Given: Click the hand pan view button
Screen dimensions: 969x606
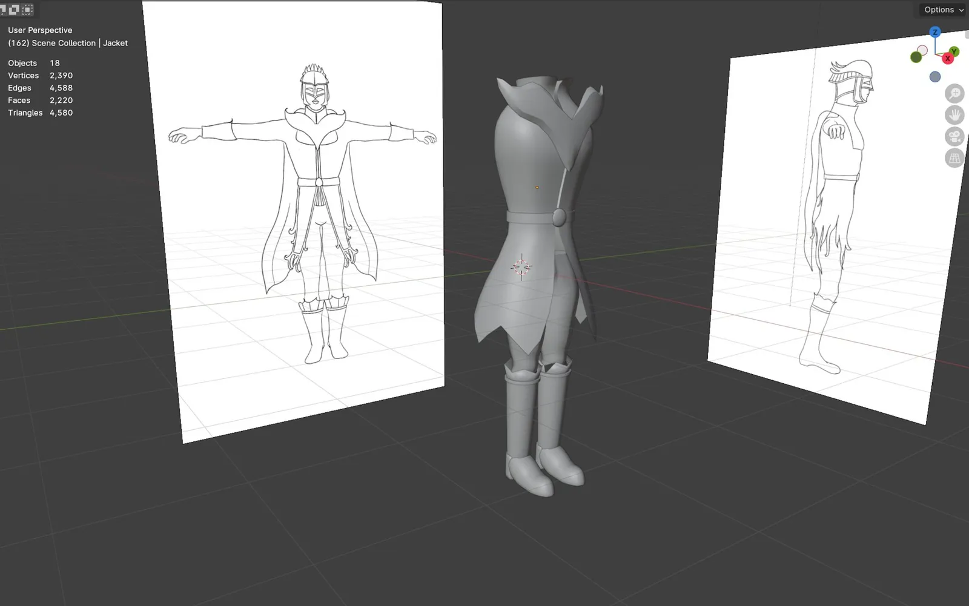Looking at the screenshot, I should point(954,115).
